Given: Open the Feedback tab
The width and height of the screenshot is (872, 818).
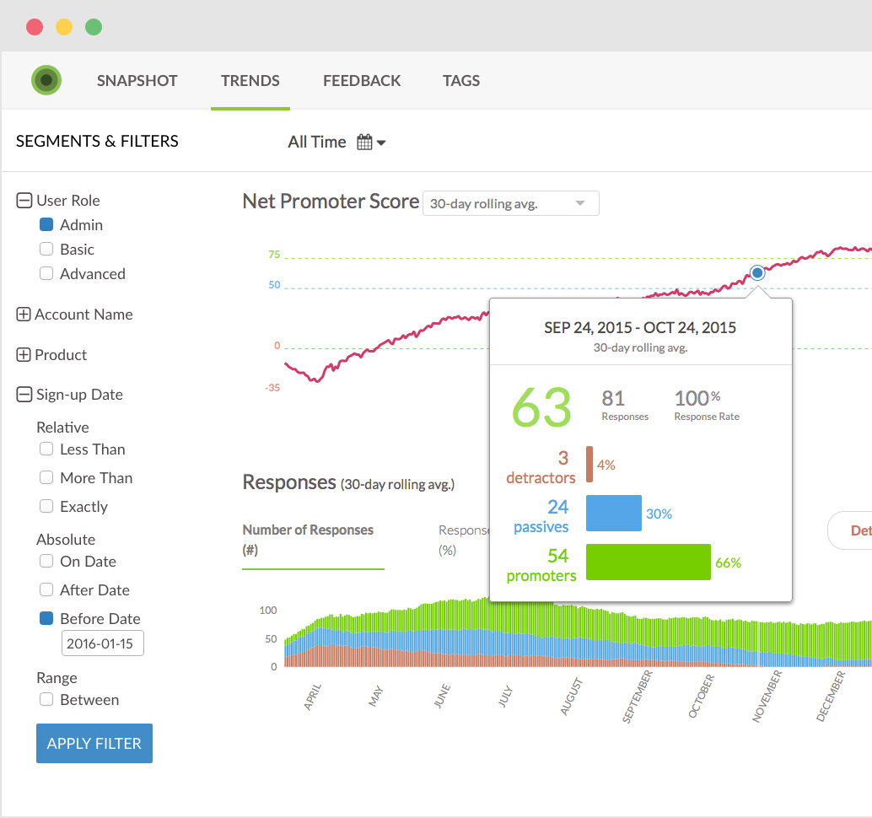Looking at the screenshot, I should (362, 81).
